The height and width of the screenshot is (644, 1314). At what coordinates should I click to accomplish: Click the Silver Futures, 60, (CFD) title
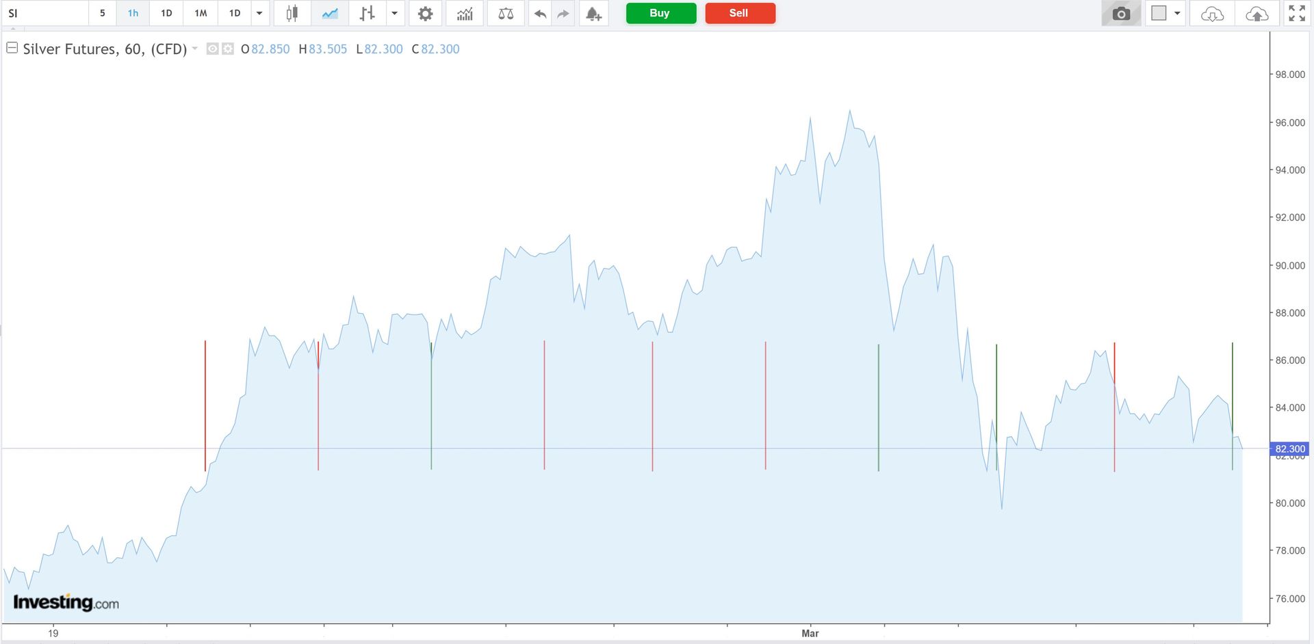105,49
